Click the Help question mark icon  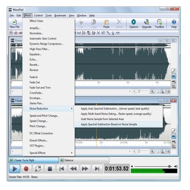[x=174, y=24]
